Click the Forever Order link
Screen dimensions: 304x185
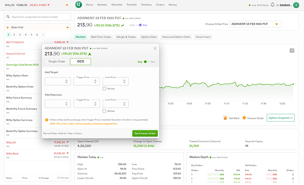[x=256, y=118]
